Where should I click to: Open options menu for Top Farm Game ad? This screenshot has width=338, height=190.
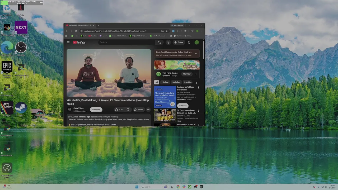(x=196, y=74)
